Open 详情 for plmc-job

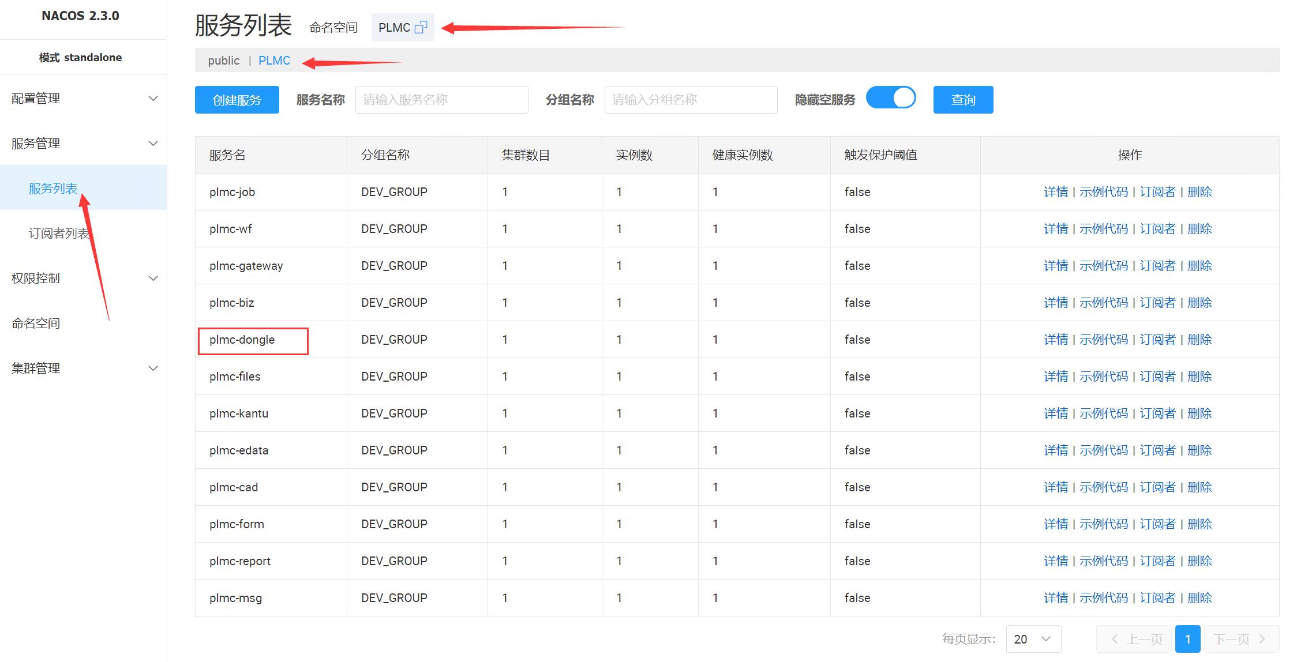[x=1056, y=192]
